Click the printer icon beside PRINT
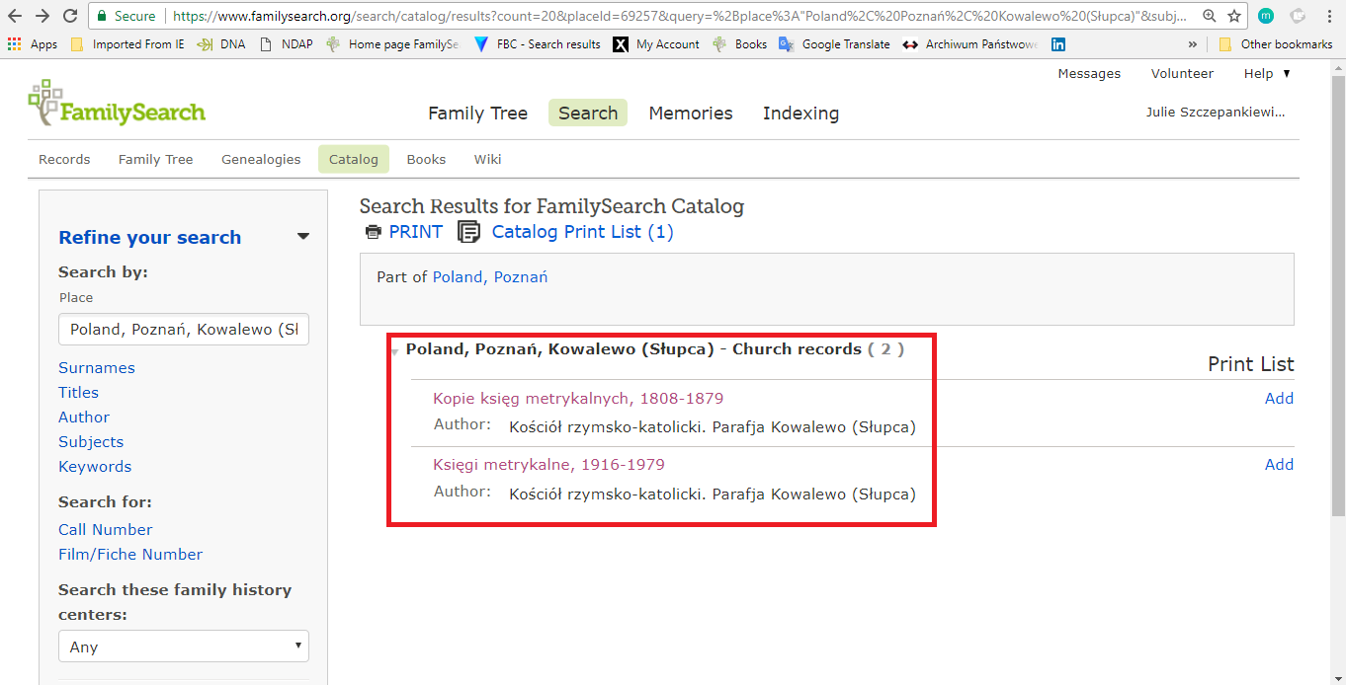 373,232
